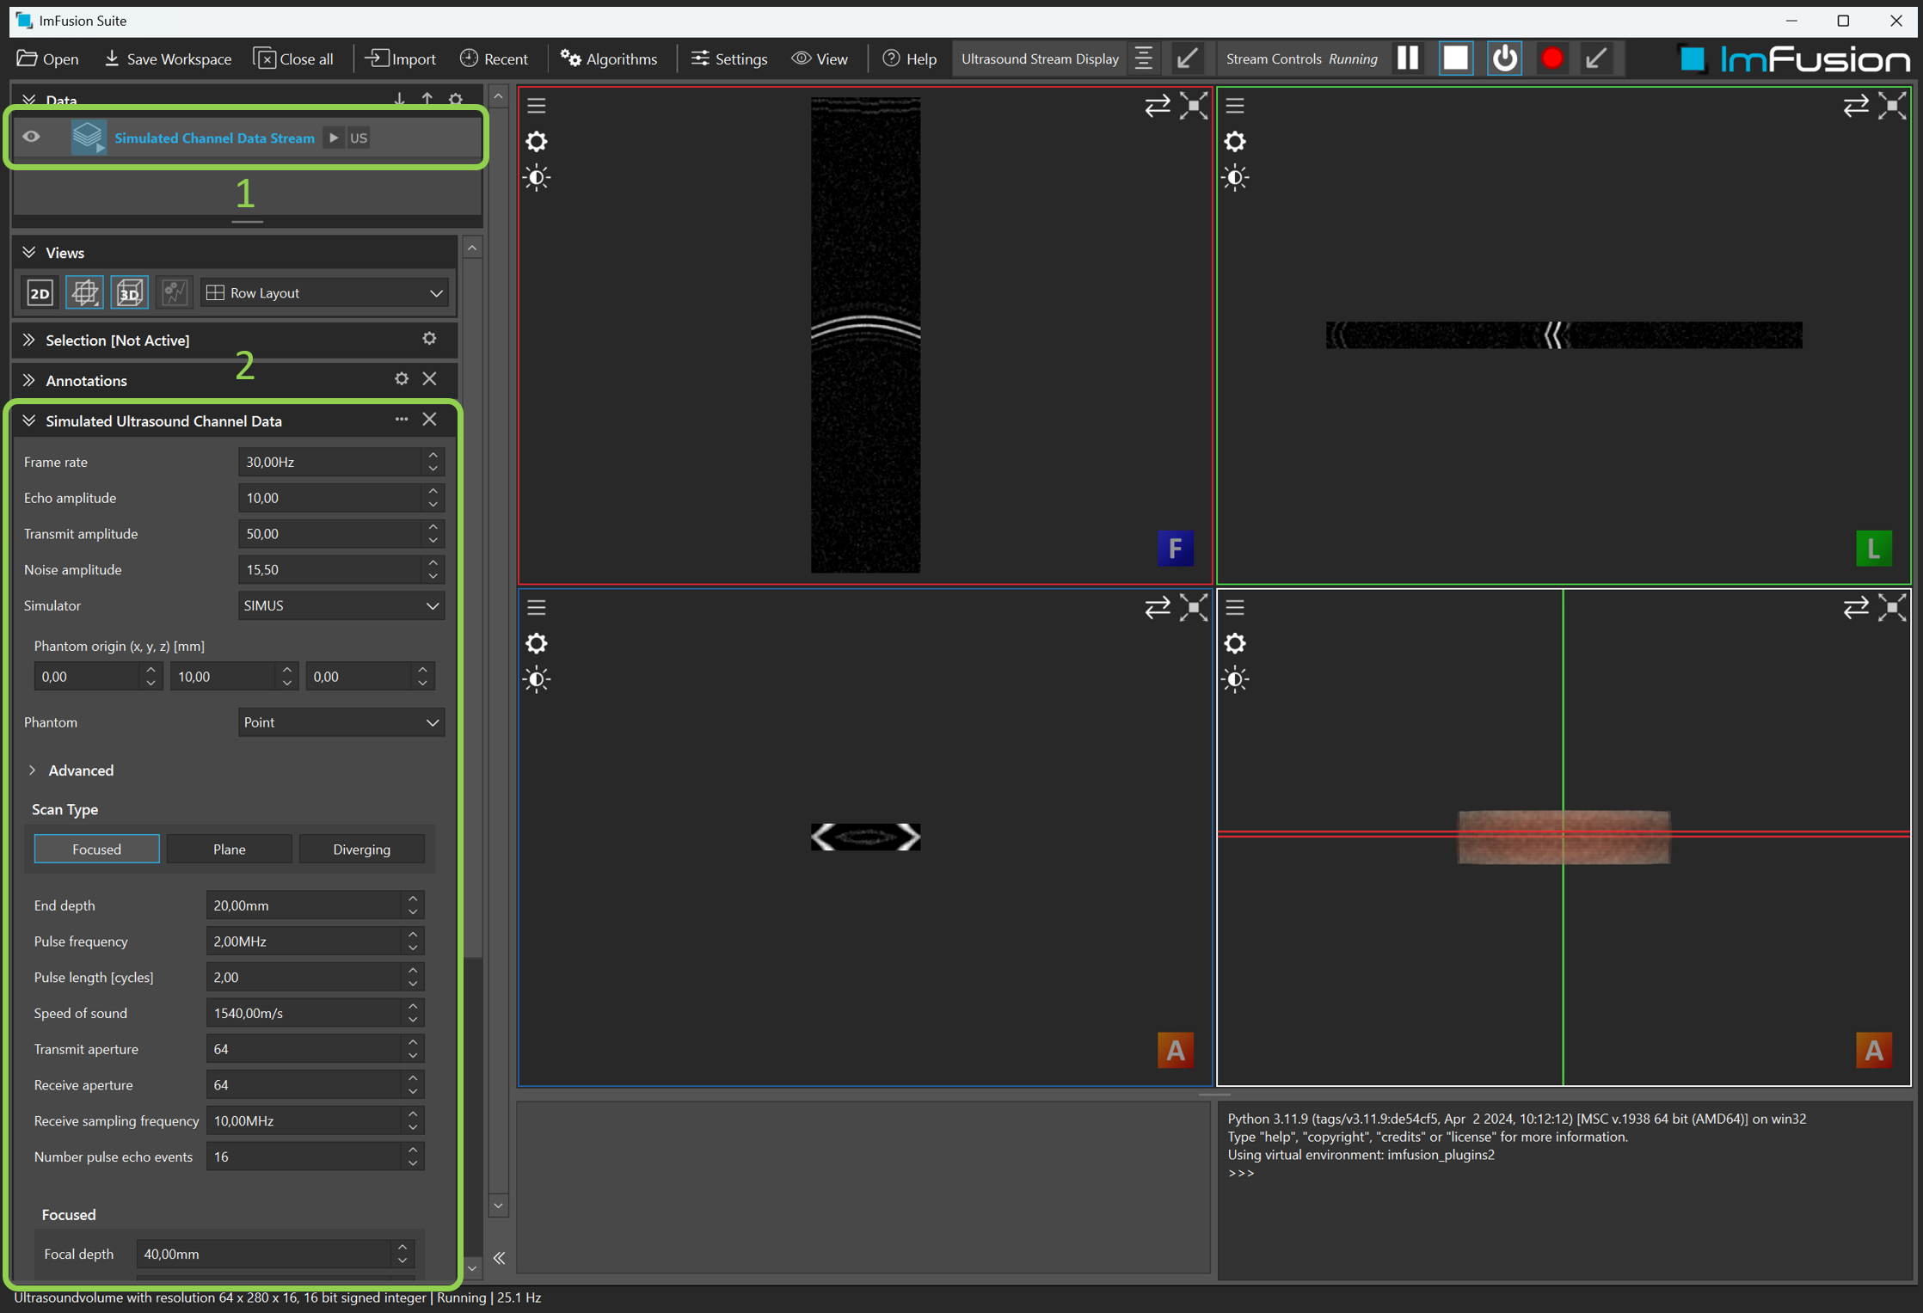The width and height of the screenshot is (1923, 1313).
Task: Enable the 3D view mode
Action: point(129,292)
